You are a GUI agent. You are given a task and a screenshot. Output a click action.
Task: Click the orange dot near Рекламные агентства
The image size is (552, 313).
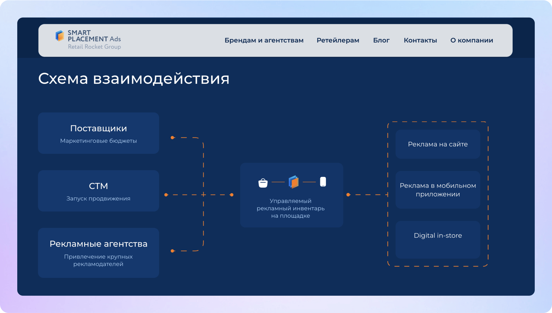coord(172,251)
